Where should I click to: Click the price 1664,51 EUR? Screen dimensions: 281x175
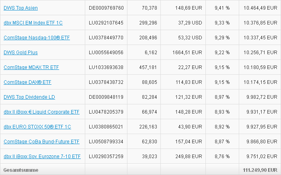coord(187,53)
